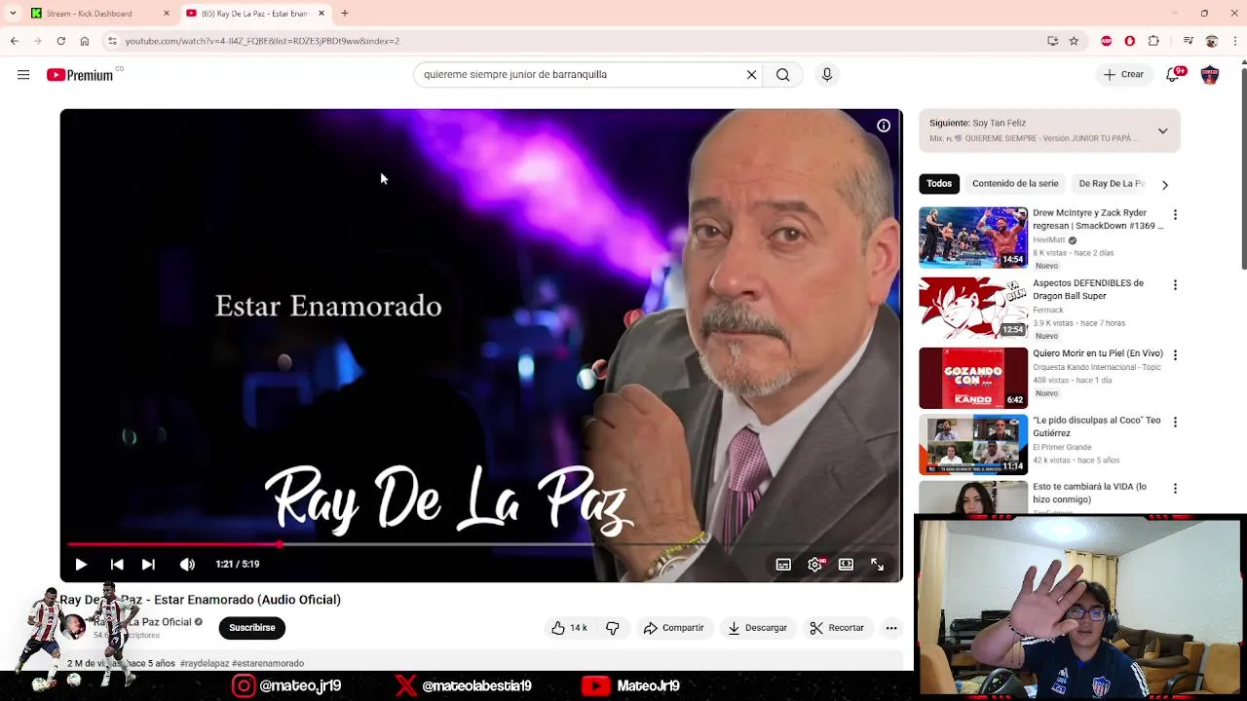Open player settings gear

[815, 565]
